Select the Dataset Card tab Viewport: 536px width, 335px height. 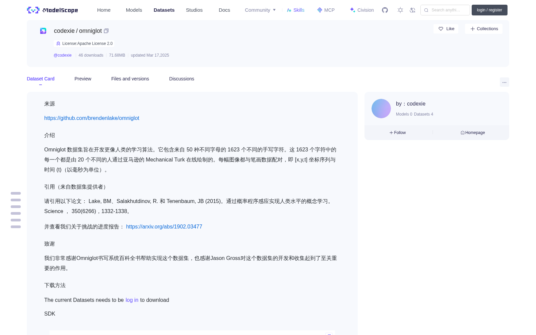(41, 79)
